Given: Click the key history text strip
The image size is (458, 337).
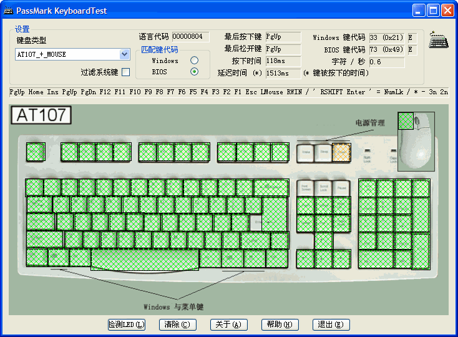Looking at the screenshot, I should [x=229, y=92].
